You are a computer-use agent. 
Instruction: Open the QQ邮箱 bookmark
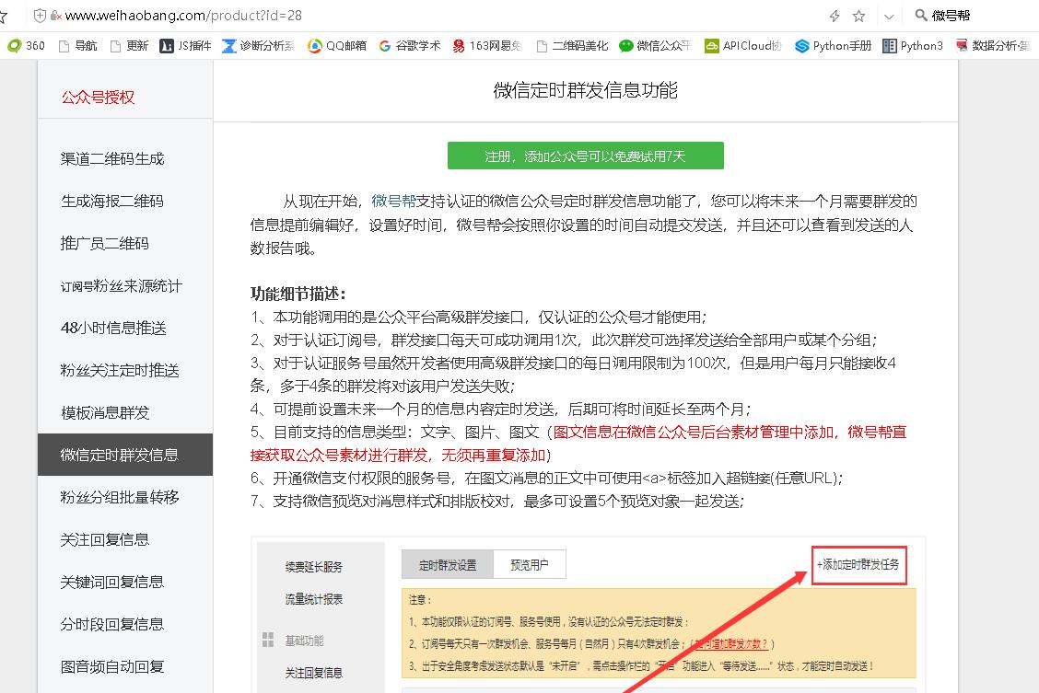click(337, 46)
